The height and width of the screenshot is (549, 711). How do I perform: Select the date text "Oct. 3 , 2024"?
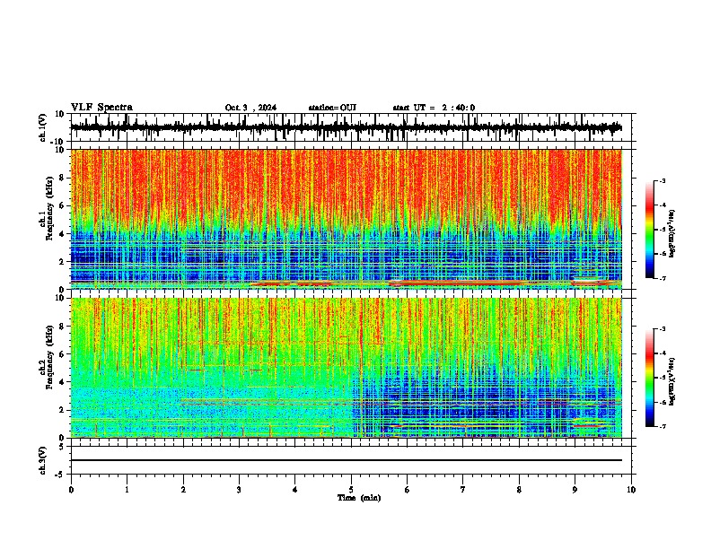pos(250,108)
